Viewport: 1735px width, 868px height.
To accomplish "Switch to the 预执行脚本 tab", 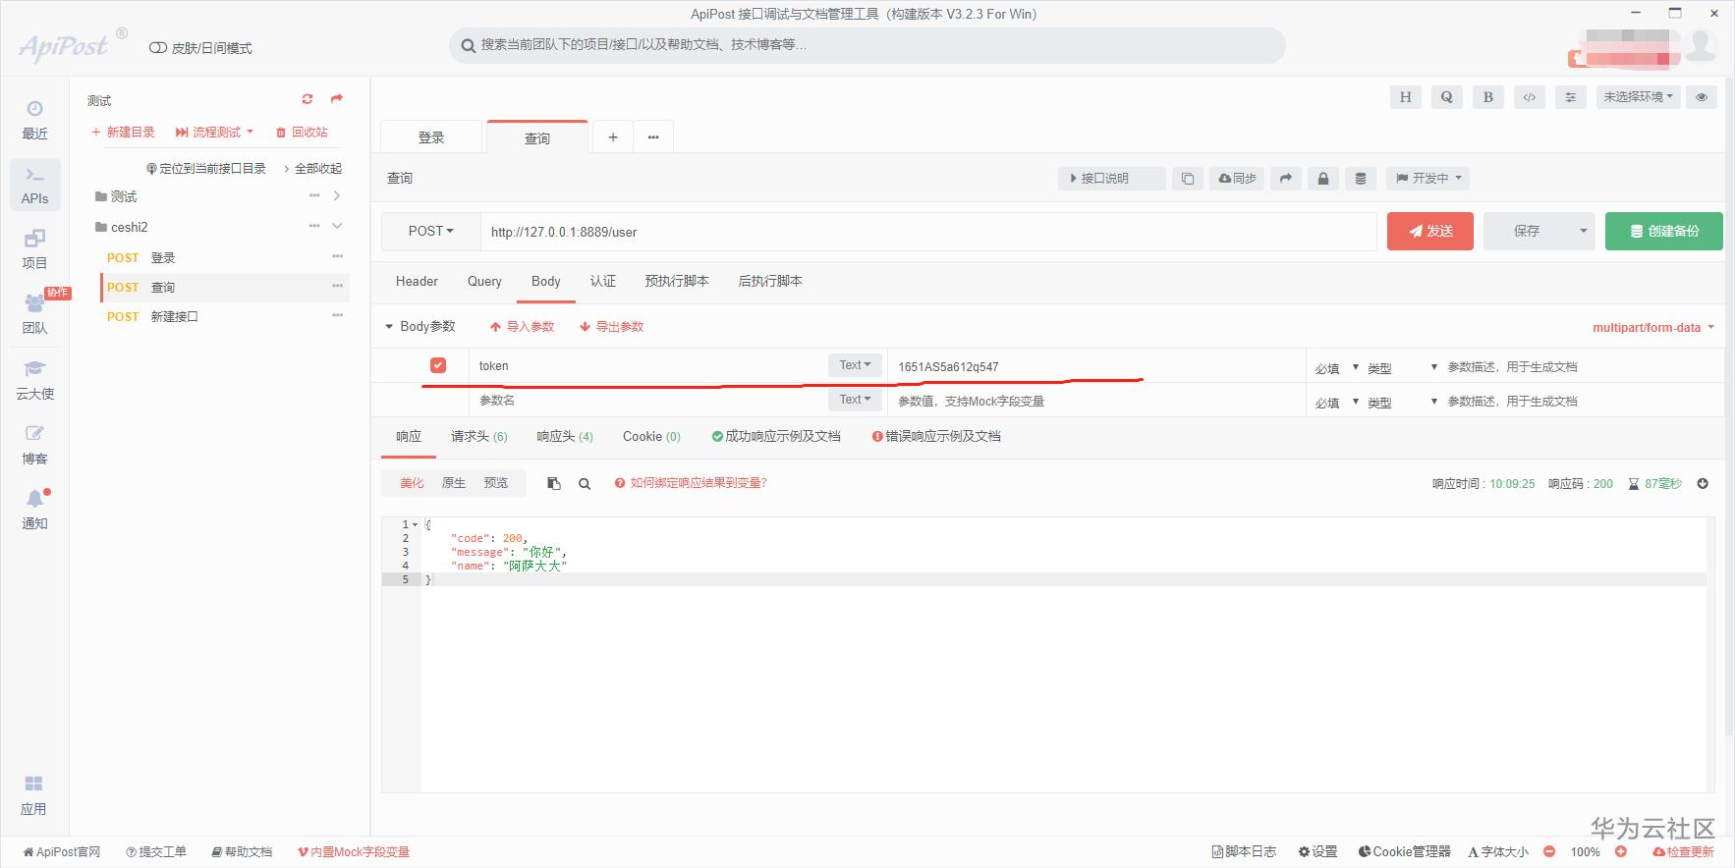I will [676, 282].
